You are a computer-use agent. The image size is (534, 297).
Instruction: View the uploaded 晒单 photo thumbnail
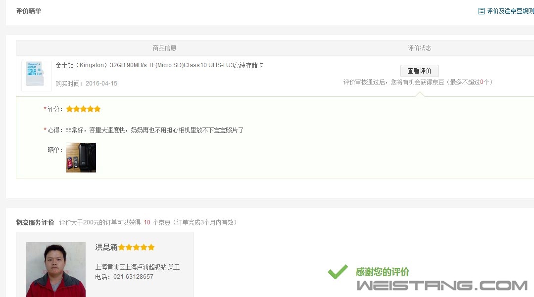point(81,158)
